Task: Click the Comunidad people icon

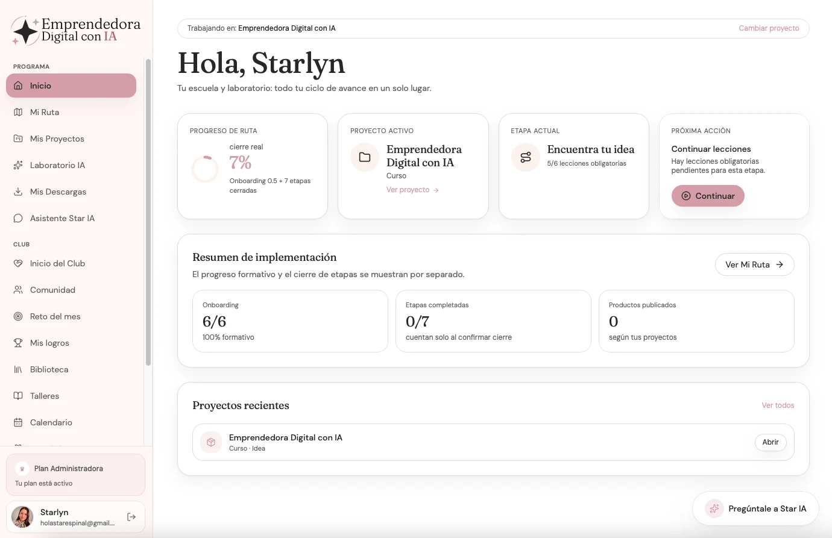Action: [x=18, y=290]
